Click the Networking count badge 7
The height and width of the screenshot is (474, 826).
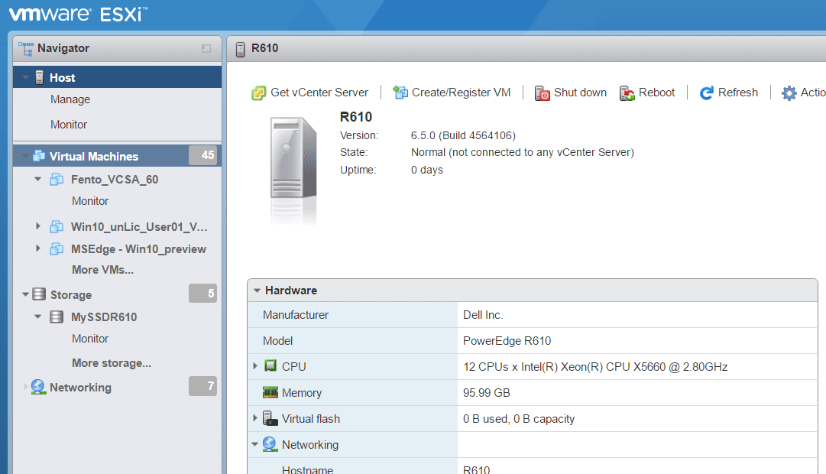click(202, 386)
